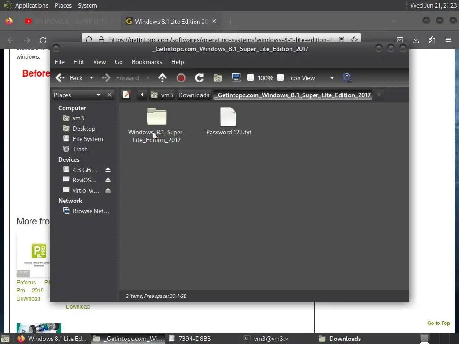Open the Firefox extensions puzzle icon
Image resolution: width=459 pixels, height=344 pixels.
click(x=432, y=40)
